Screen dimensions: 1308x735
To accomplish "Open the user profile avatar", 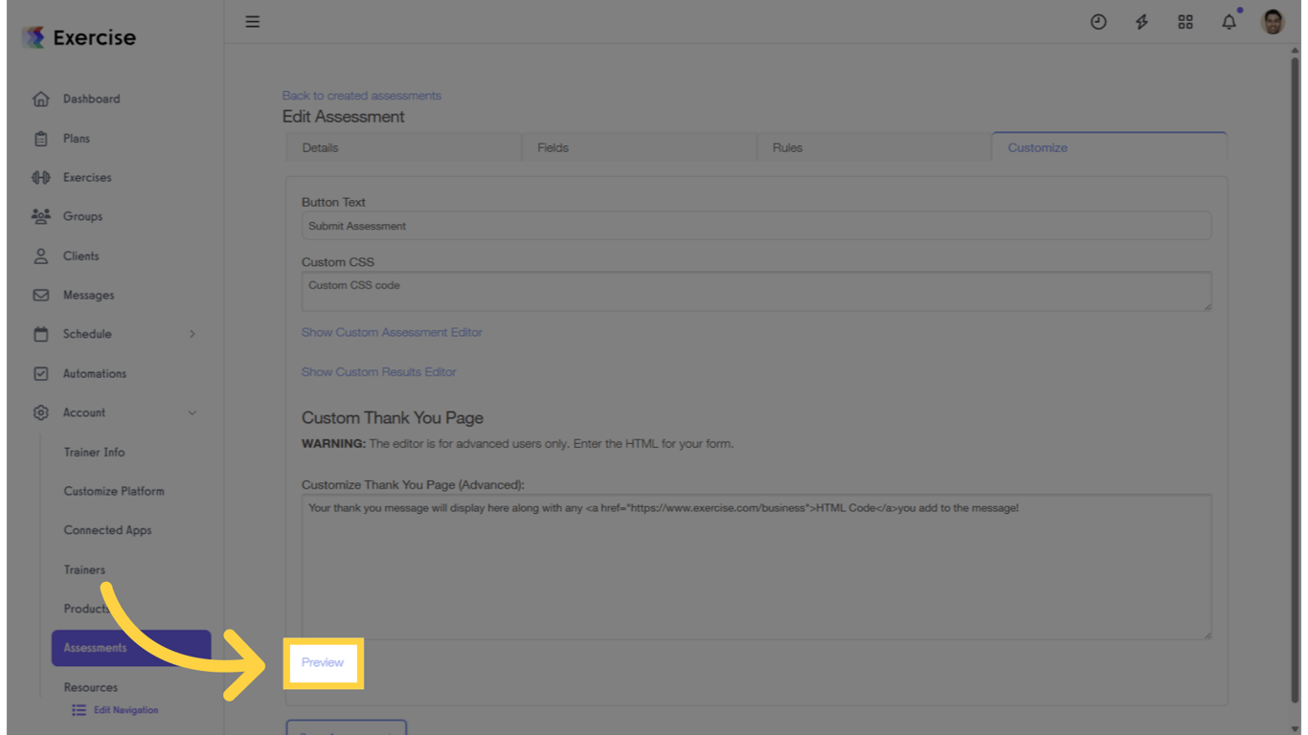I will click(1273, 22).
